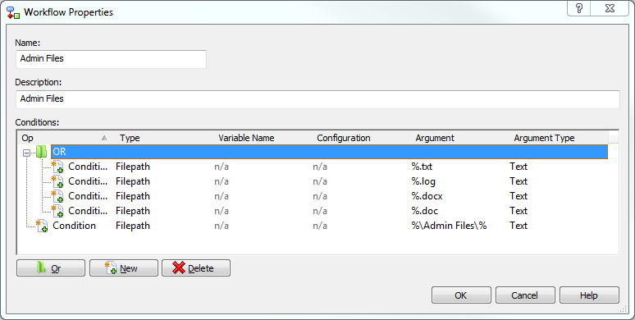This screenshot has width=635, height=320.
Task: Click the condition icon in Admin Files path row
Action: (x=42, y=226)
